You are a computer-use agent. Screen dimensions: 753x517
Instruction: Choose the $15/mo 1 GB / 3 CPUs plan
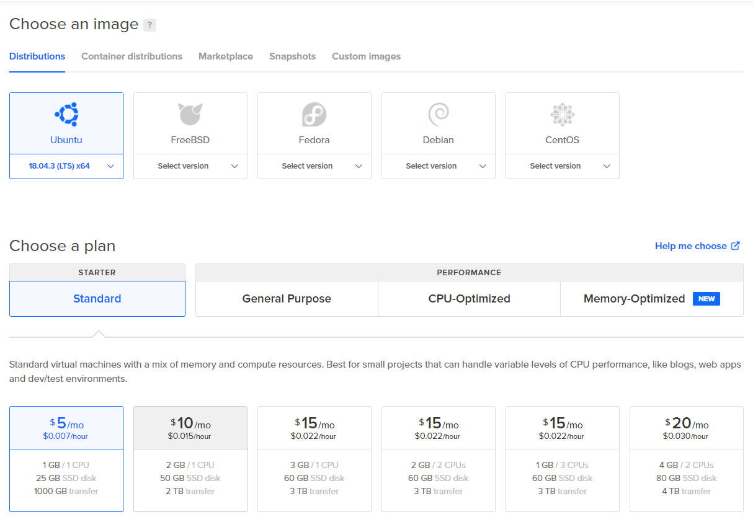(563, 459)
